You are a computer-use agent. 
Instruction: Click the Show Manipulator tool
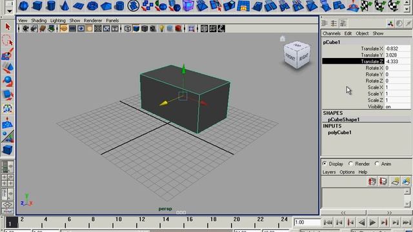7,136
